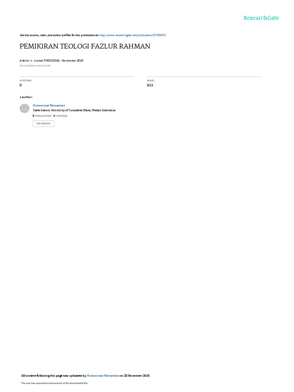Click the 8 PUBLICATIONS author stat
Viewport: 294px width, 392px height.
tap(42, 116)
